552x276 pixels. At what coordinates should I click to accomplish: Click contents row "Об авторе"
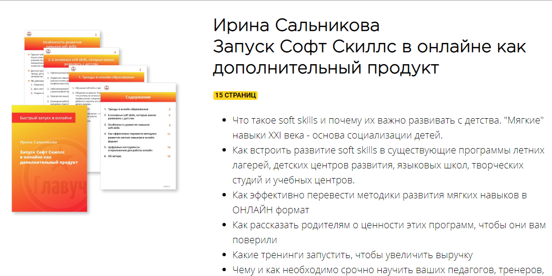[138, 156]
